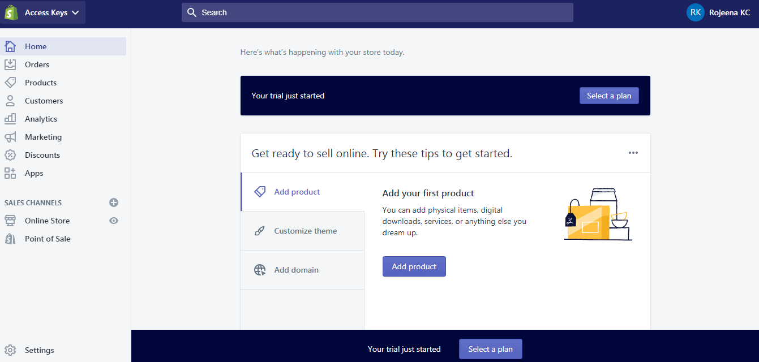Viewport: 759px width, 362px height.
Task: Click the RK user avatar
Action: coord(696,12)
